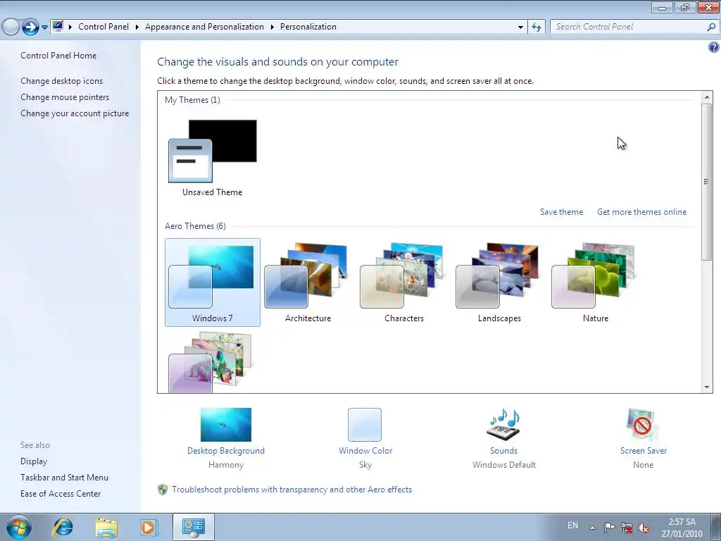
Task: Click Control Panel breadcrumb
Action: [104, 27]
